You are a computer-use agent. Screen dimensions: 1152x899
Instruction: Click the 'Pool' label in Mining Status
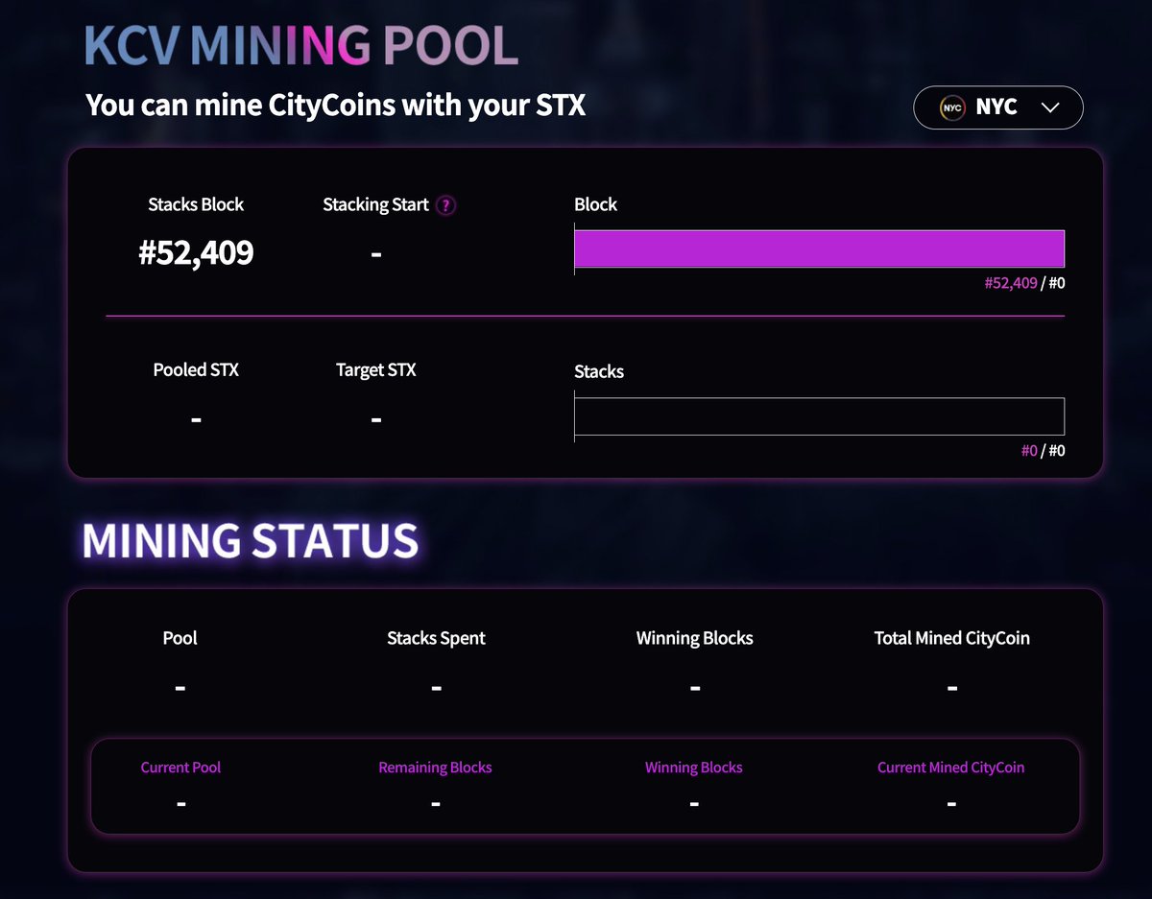click(x=180, y=638)
